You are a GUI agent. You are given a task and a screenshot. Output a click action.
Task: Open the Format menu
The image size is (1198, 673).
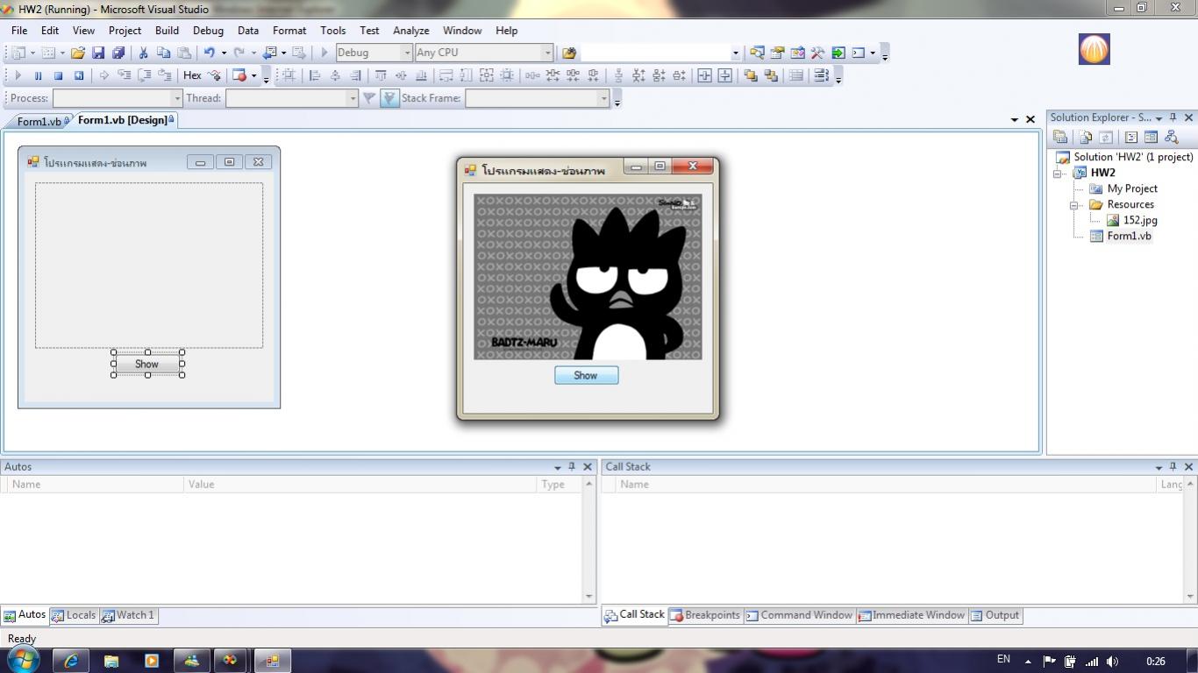(x=289, y=30)
